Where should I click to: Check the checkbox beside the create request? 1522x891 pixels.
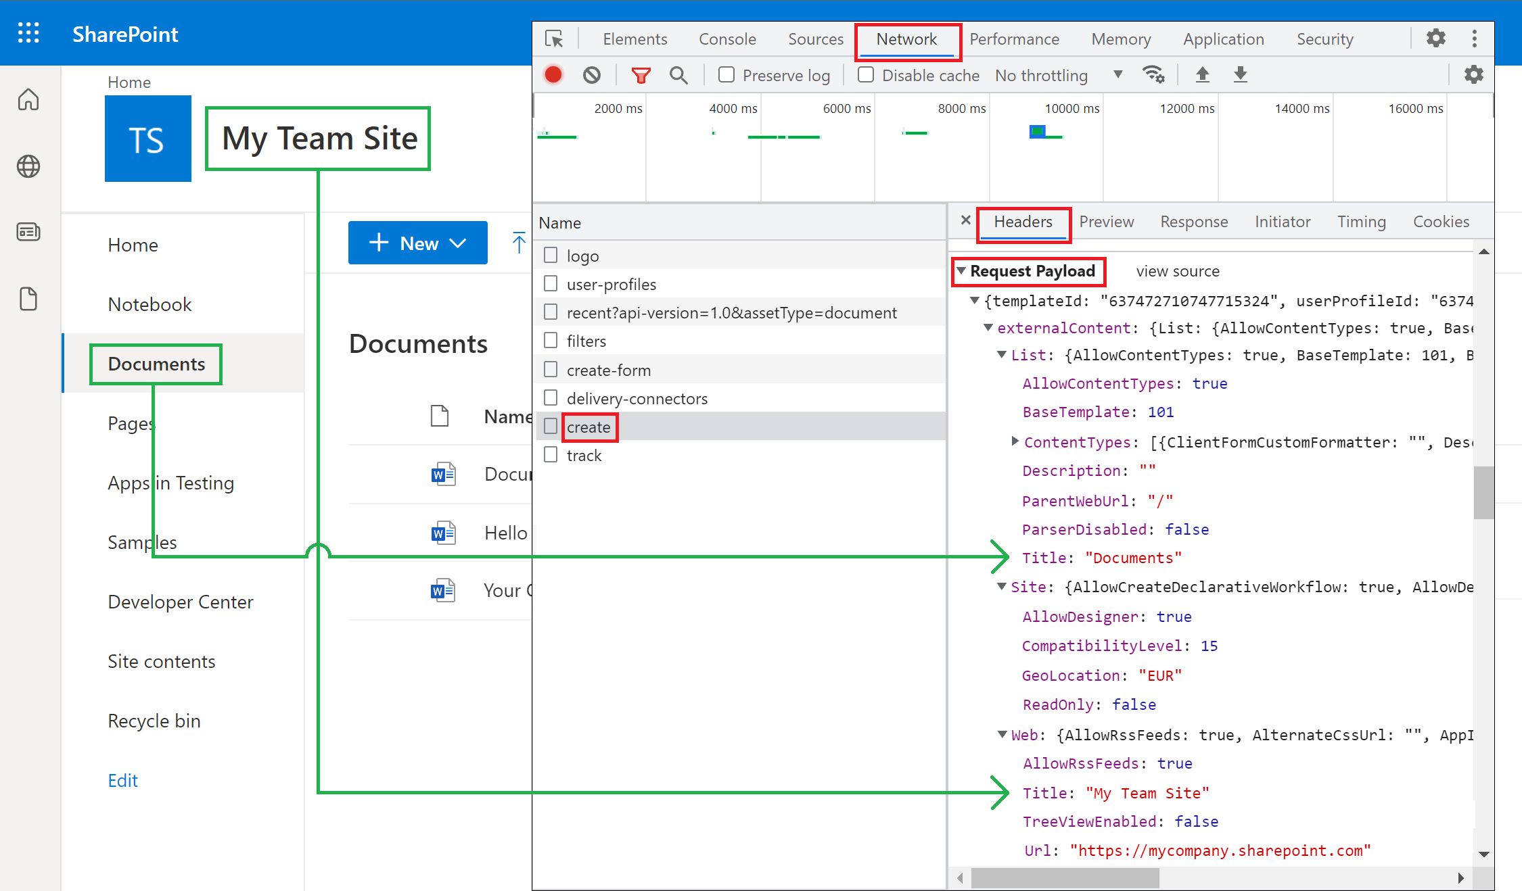point(550,427)
